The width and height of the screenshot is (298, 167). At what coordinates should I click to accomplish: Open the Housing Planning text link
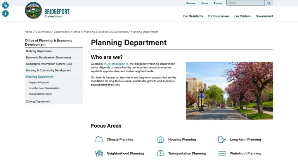(x=182, y=139)
